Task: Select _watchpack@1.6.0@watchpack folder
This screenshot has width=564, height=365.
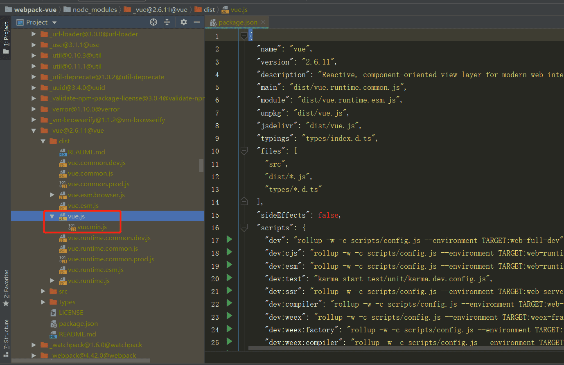Action: click(x=97, y=345)
